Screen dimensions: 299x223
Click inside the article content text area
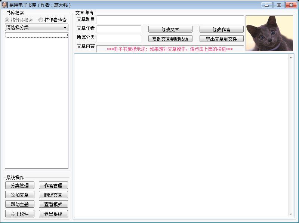(181, 136)
